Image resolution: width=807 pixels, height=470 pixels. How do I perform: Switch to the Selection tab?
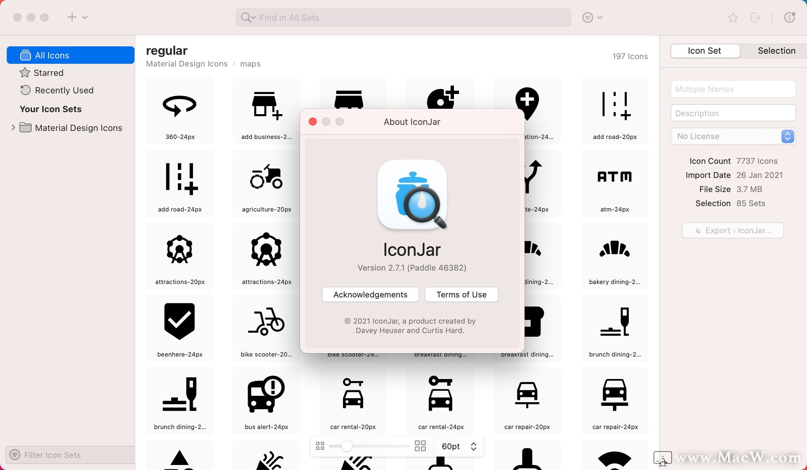click(x=776, y=50)
